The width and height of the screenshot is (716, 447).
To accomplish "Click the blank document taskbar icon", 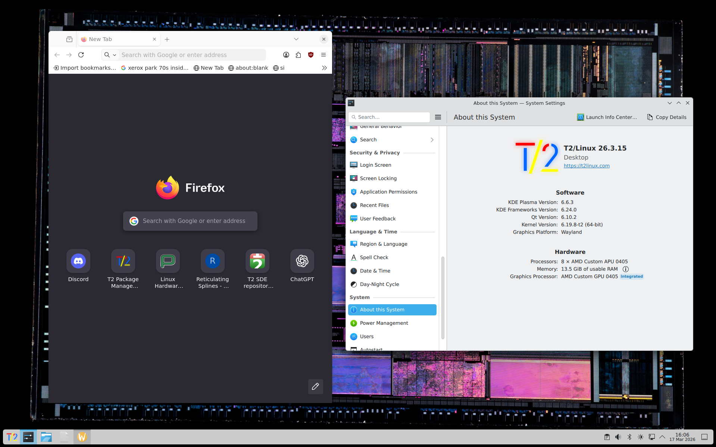I will 64,437.
